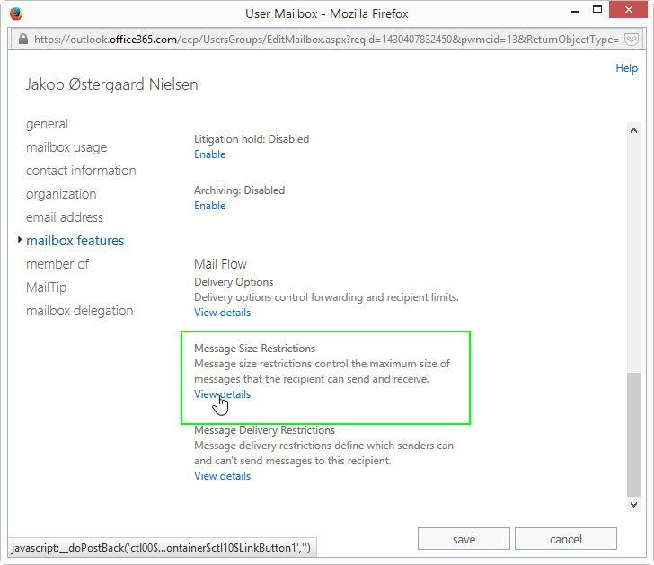Image resolution: width=654 pixels, height=565 pixels.
Task: View details for Message Size Restrictions
Action: (222, 394)
